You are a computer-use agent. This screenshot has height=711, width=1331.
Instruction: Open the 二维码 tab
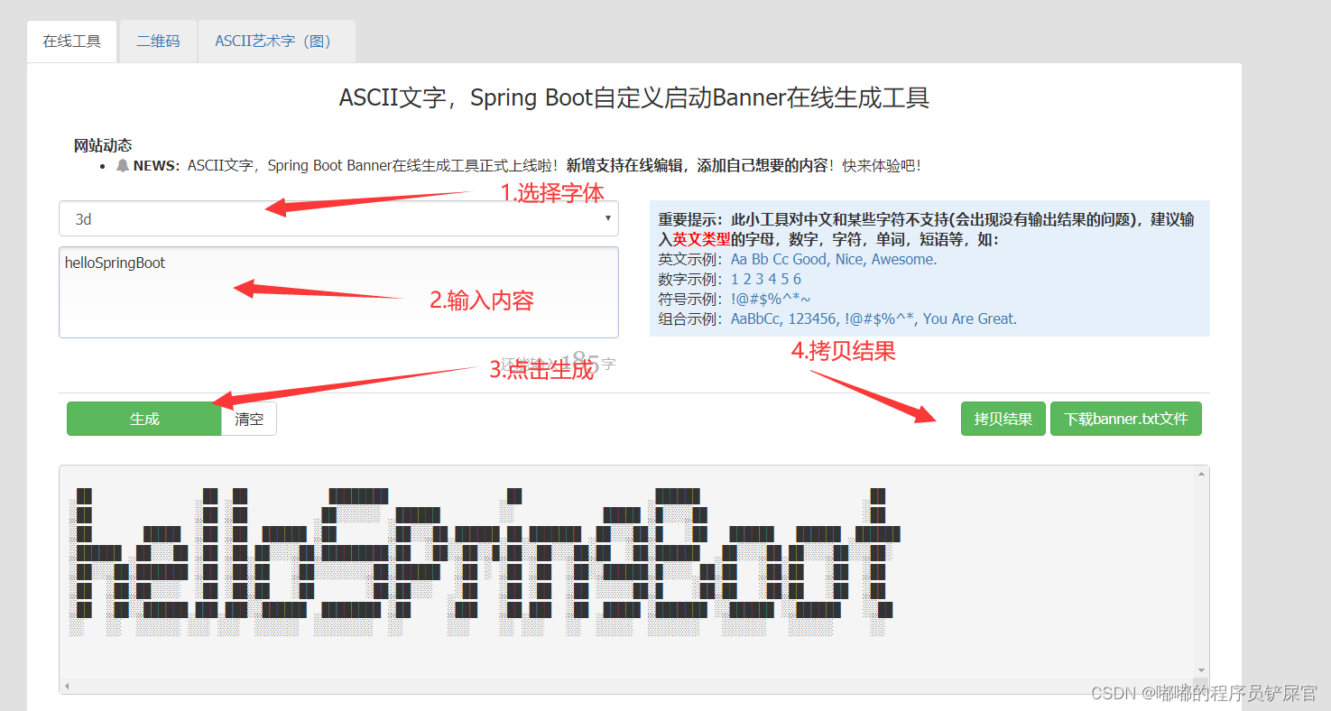point(158,42)
